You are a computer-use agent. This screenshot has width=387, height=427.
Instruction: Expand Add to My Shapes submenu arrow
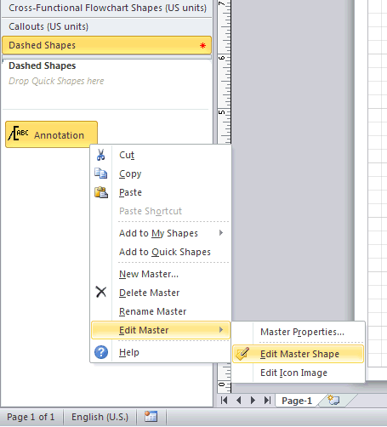coord(221,233)
